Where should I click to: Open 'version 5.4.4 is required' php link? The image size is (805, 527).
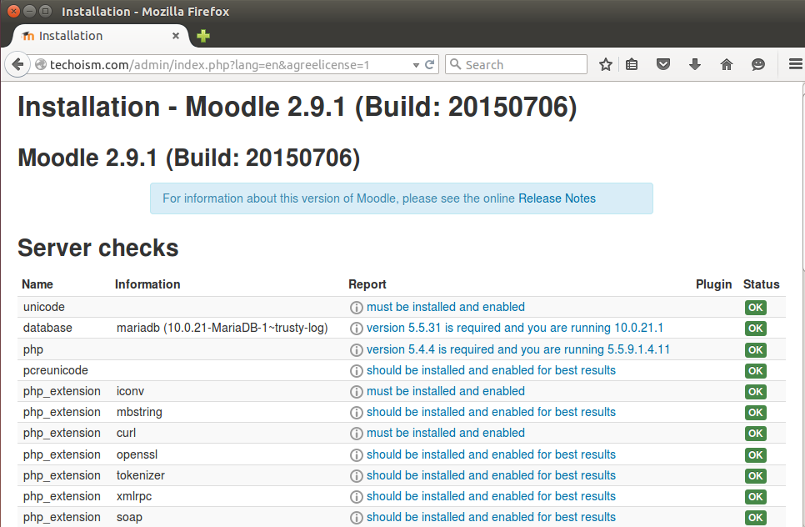(x=518, y=349)
